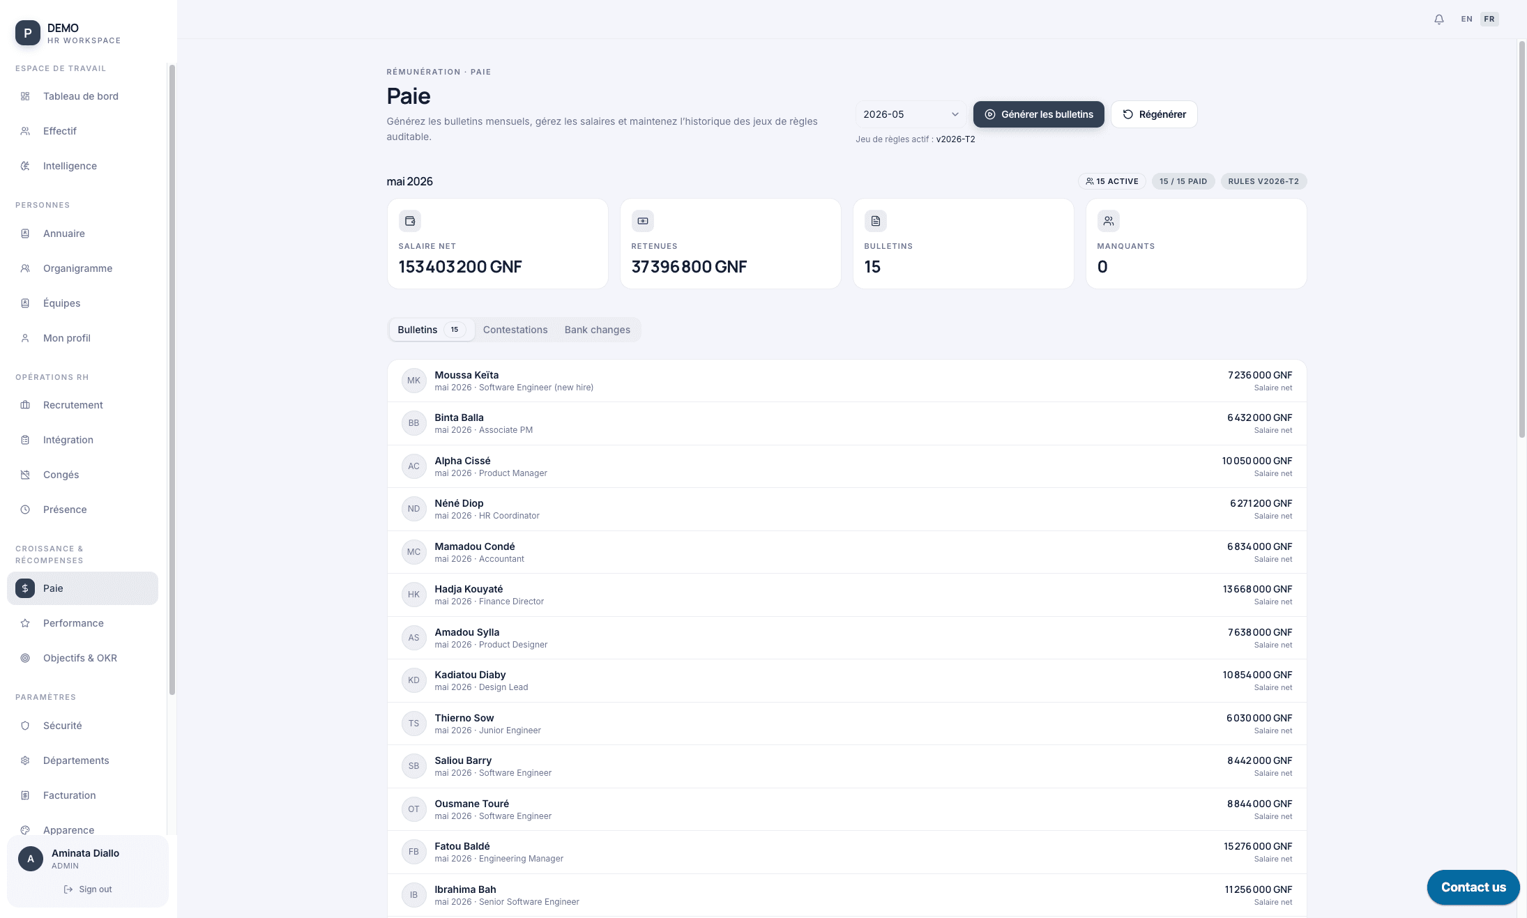Screen dimensions: 1527x918
Task: Open Alpha Cissé payslip row
Action: pos(846,466)
